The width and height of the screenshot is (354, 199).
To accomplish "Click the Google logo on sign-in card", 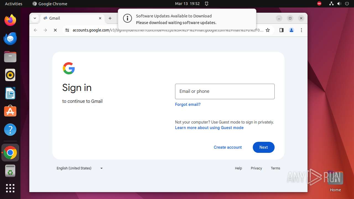I will pyautogui.click(x=69, y=68).
